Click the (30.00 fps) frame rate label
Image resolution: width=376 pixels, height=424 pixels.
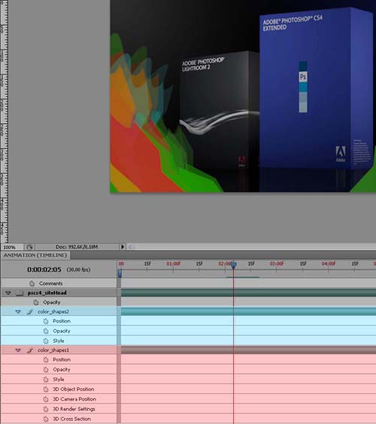78,270
